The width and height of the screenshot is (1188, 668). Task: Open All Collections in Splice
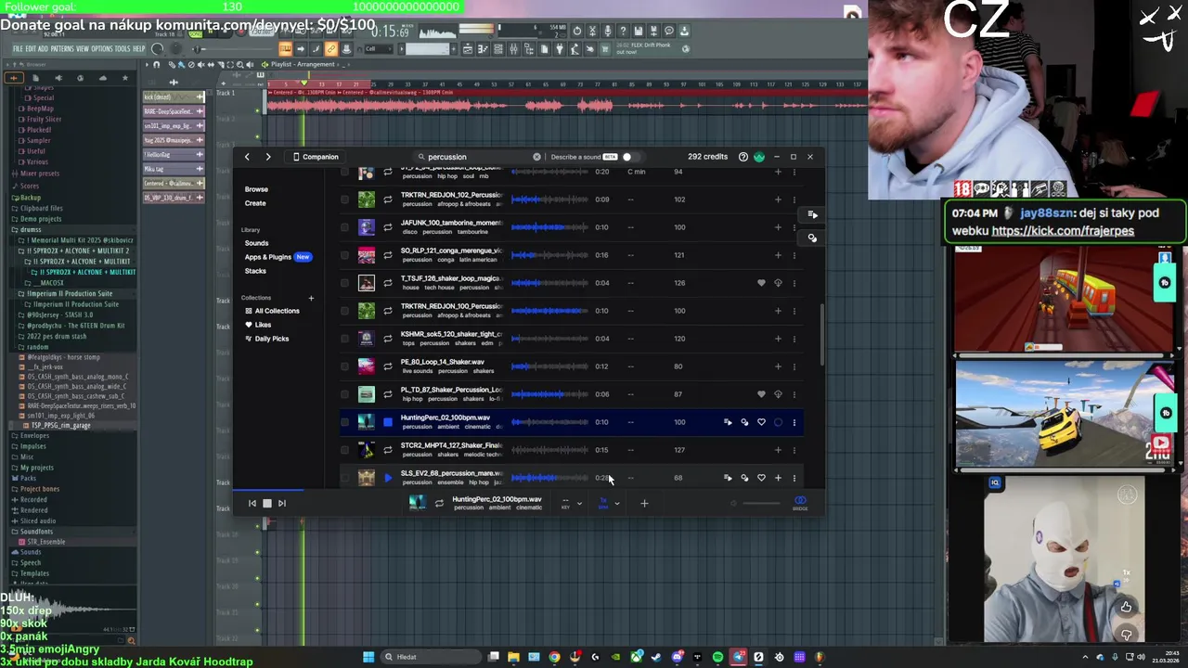pyautogui.click(x=271, y=311)
